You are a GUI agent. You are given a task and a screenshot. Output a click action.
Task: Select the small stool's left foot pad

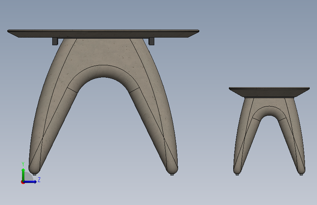coord(237,174)
